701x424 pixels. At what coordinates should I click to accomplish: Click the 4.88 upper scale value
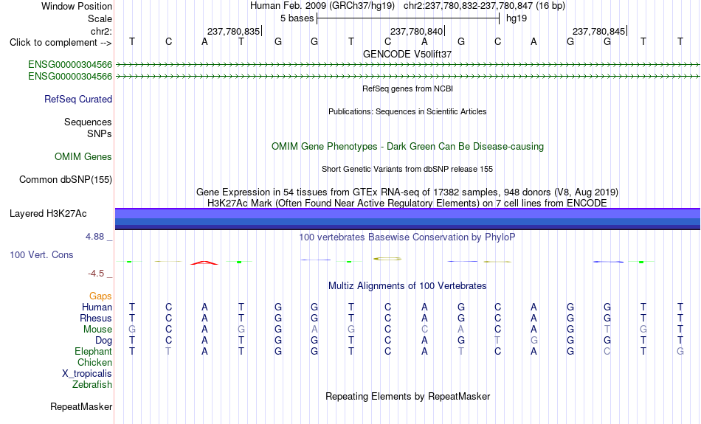pyautogui.click(x=94, y=237)
